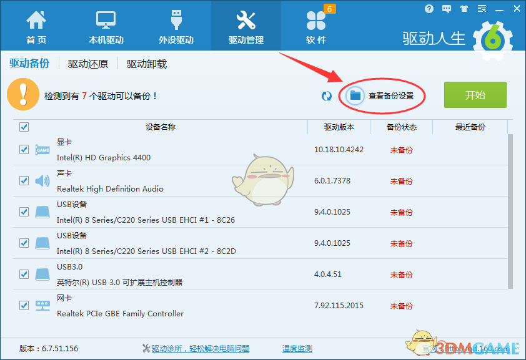
Task: Click 未备份 status for 声卡 row
Action: [x=401, y=181]
